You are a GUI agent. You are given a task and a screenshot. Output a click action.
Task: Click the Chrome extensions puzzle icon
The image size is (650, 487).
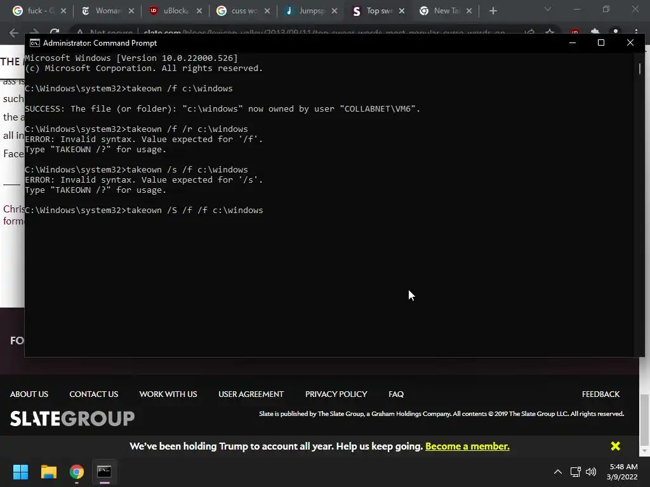595,32
